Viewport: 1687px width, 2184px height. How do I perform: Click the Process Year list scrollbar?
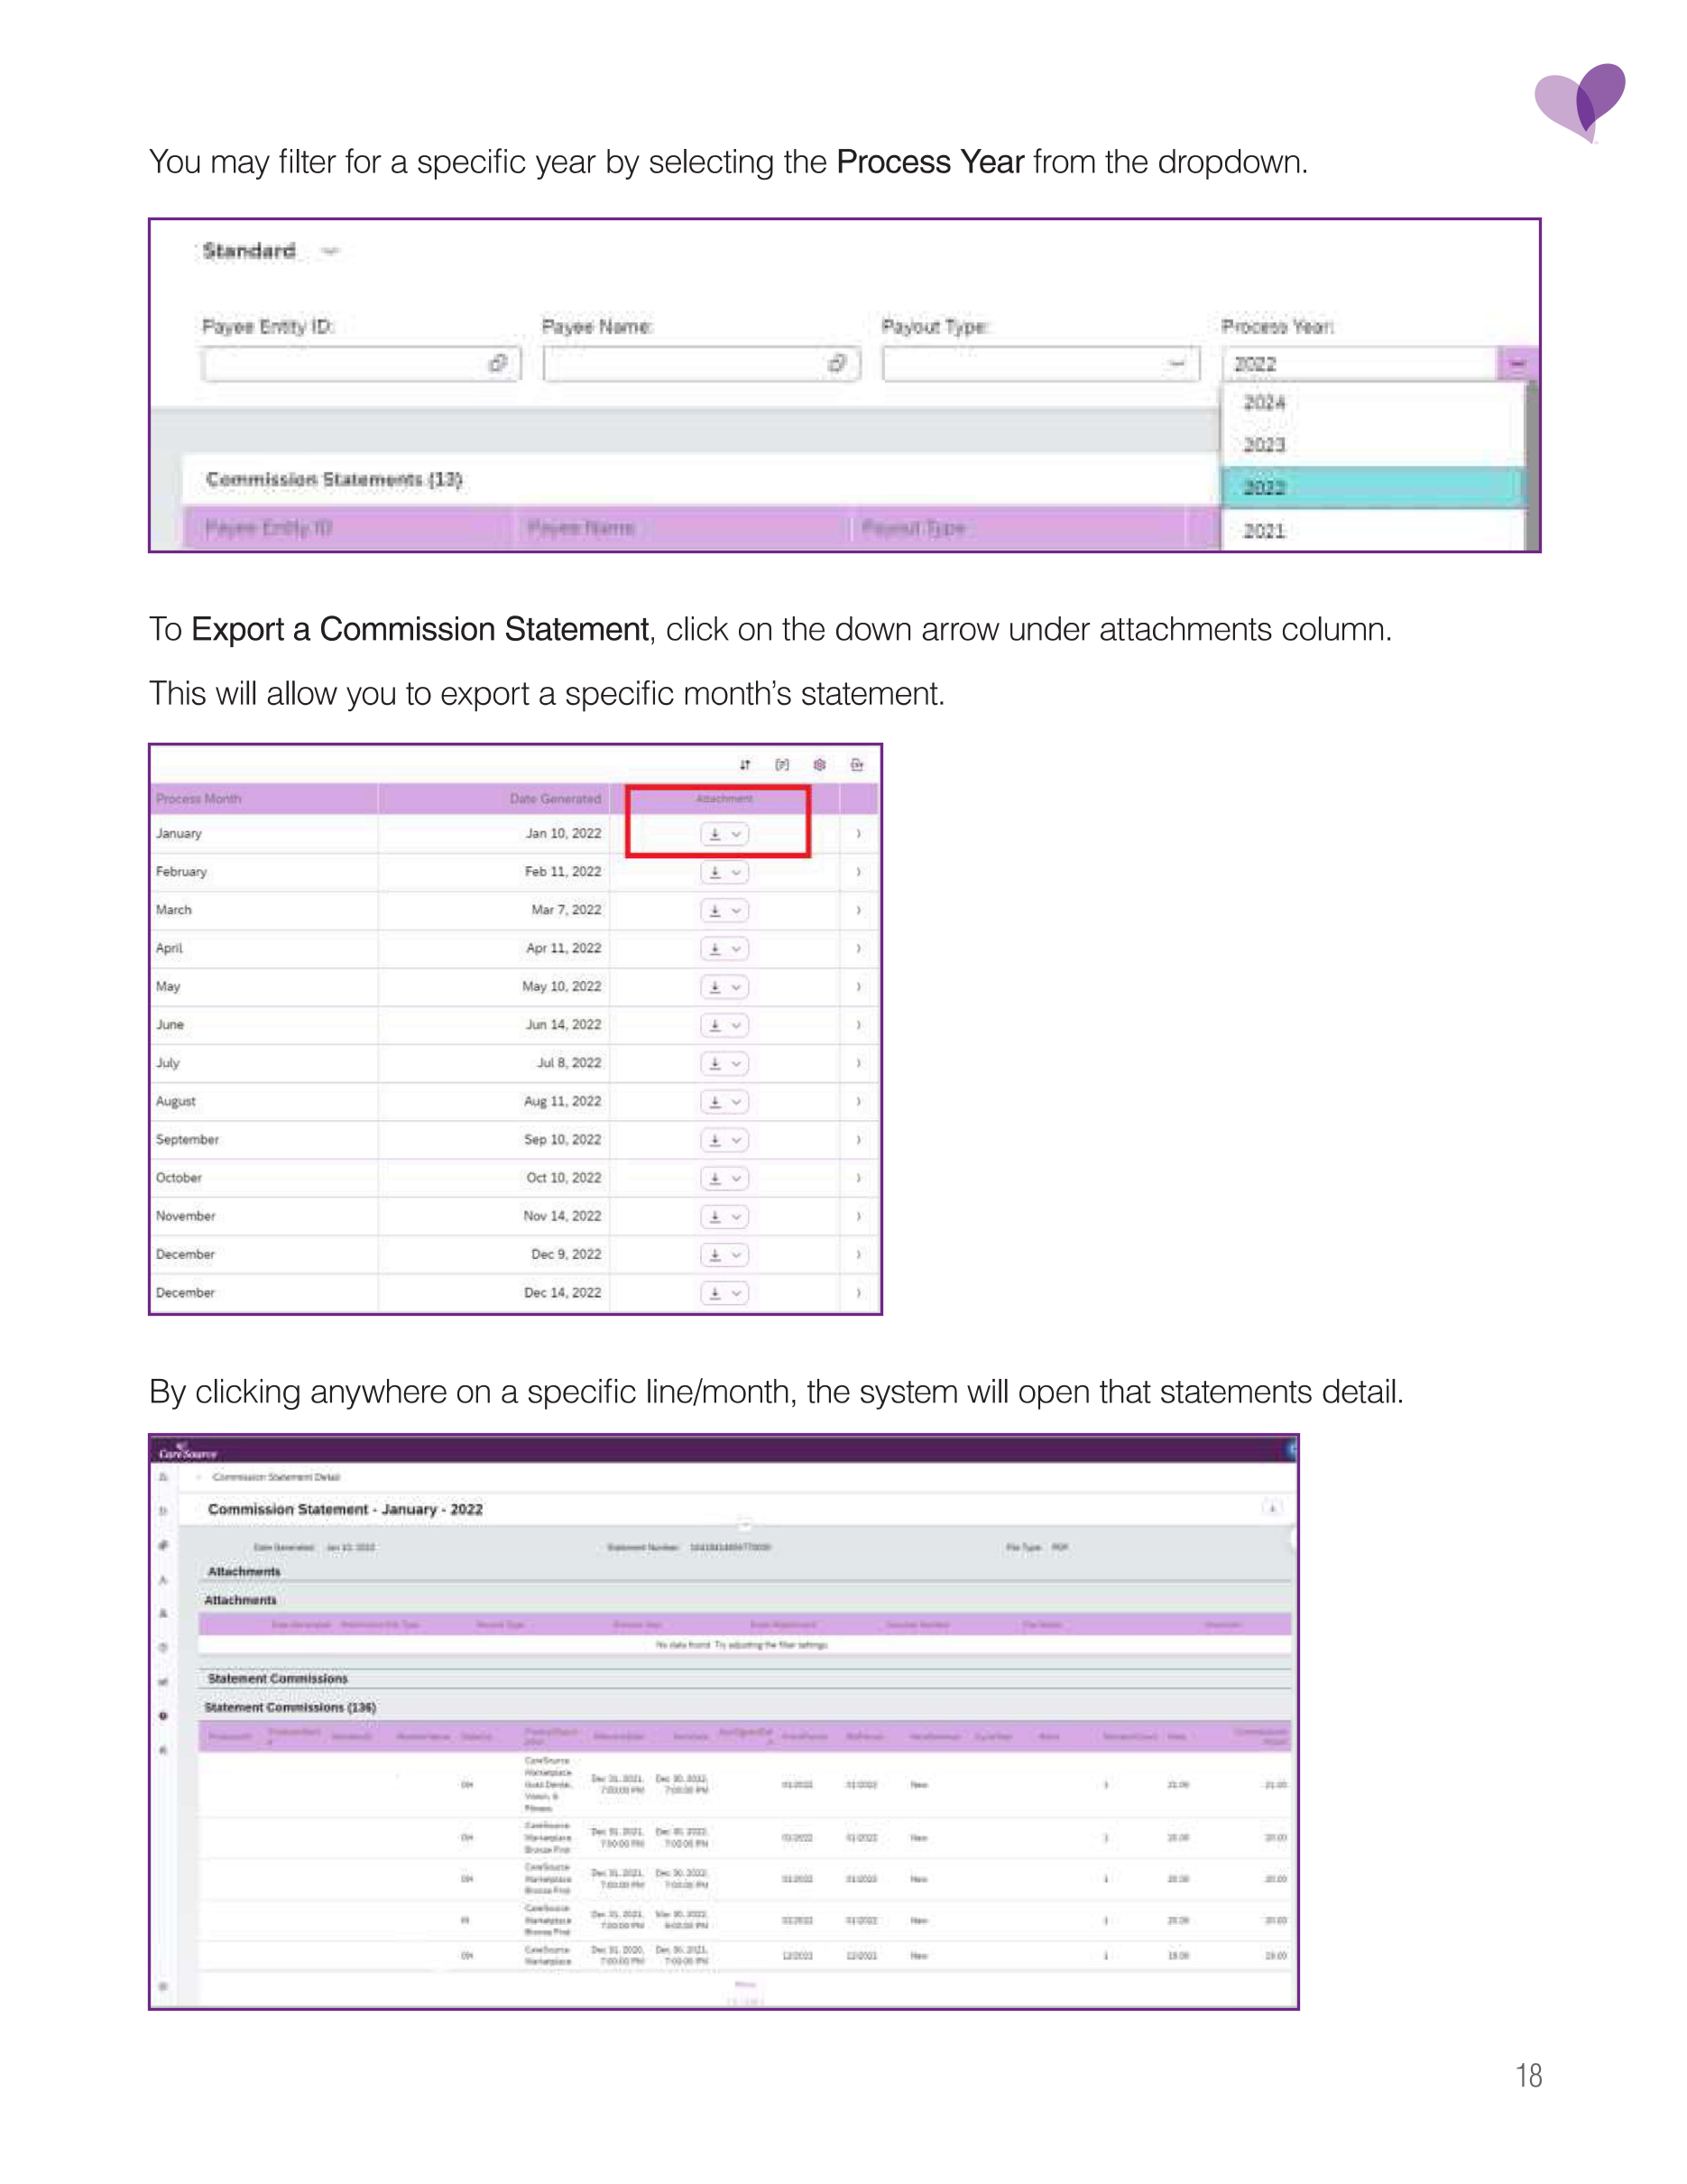[1531, 466]
